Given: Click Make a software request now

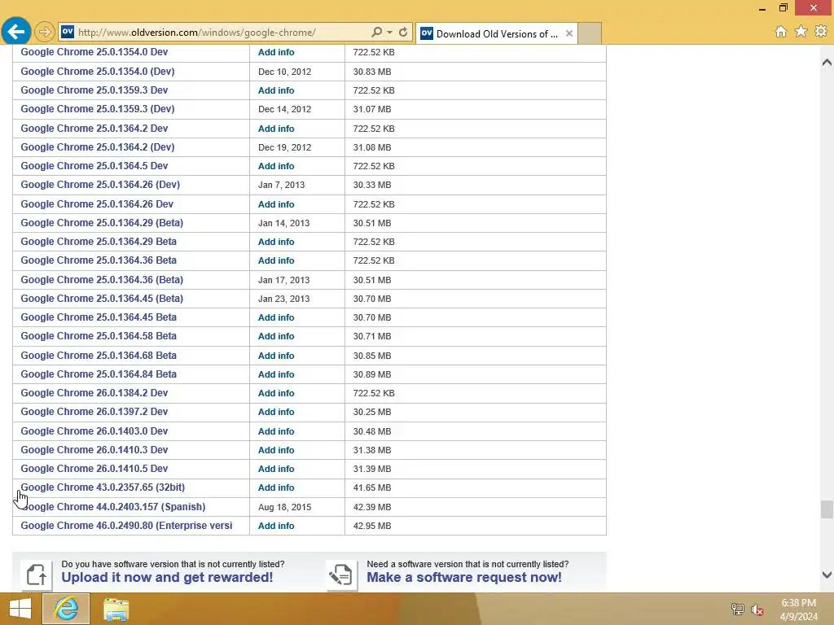Looking at the screenshot, I should click(x=463, y=577).
